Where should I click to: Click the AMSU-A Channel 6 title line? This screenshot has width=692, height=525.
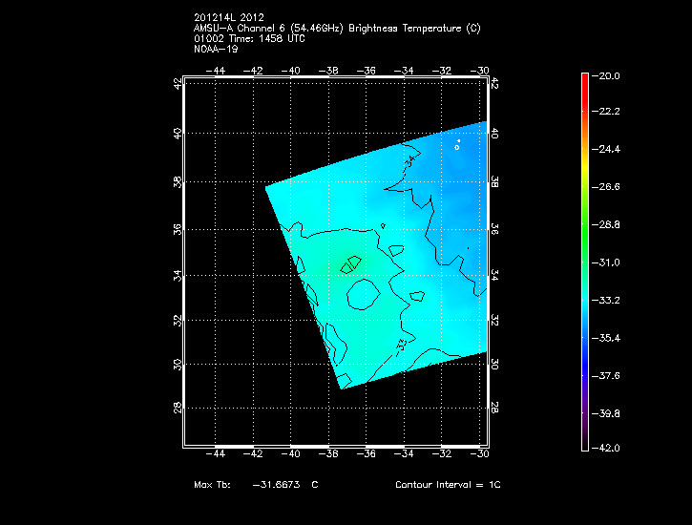pos(337,29)
